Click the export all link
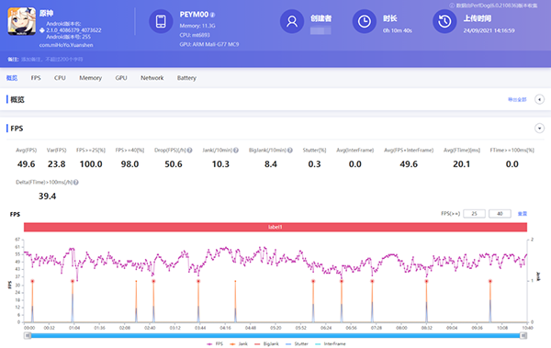 point(517,99)
